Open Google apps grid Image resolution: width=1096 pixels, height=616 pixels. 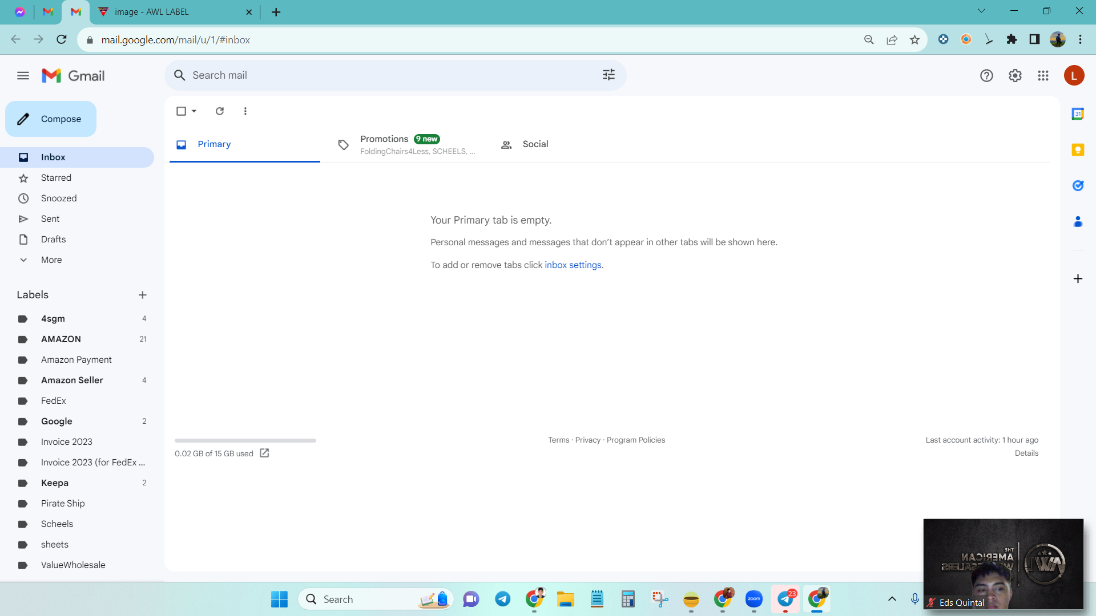point(1043,76)
